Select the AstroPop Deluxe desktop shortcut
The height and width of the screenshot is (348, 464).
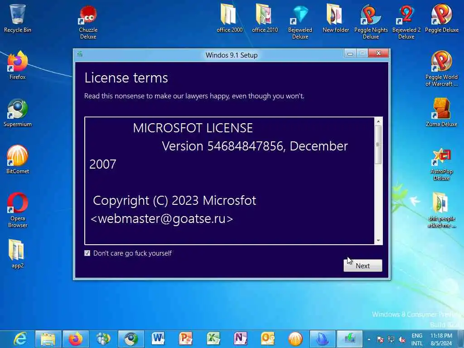(441, 163)
